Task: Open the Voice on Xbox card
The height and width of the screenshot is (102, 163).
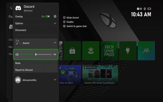Action: pos(70,75)
